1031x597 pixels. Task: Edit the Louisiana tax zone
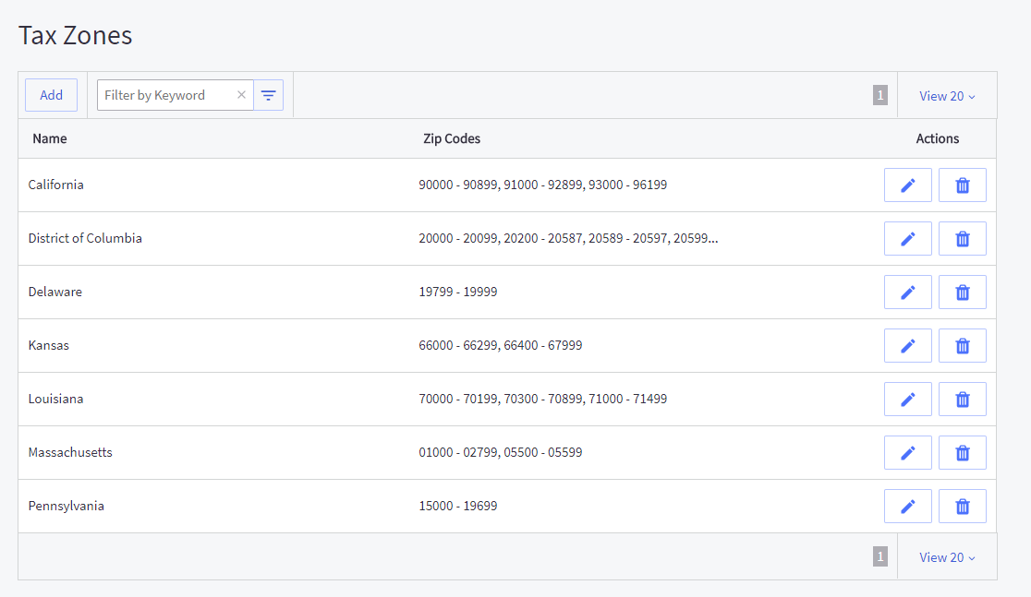coord(907,400)
